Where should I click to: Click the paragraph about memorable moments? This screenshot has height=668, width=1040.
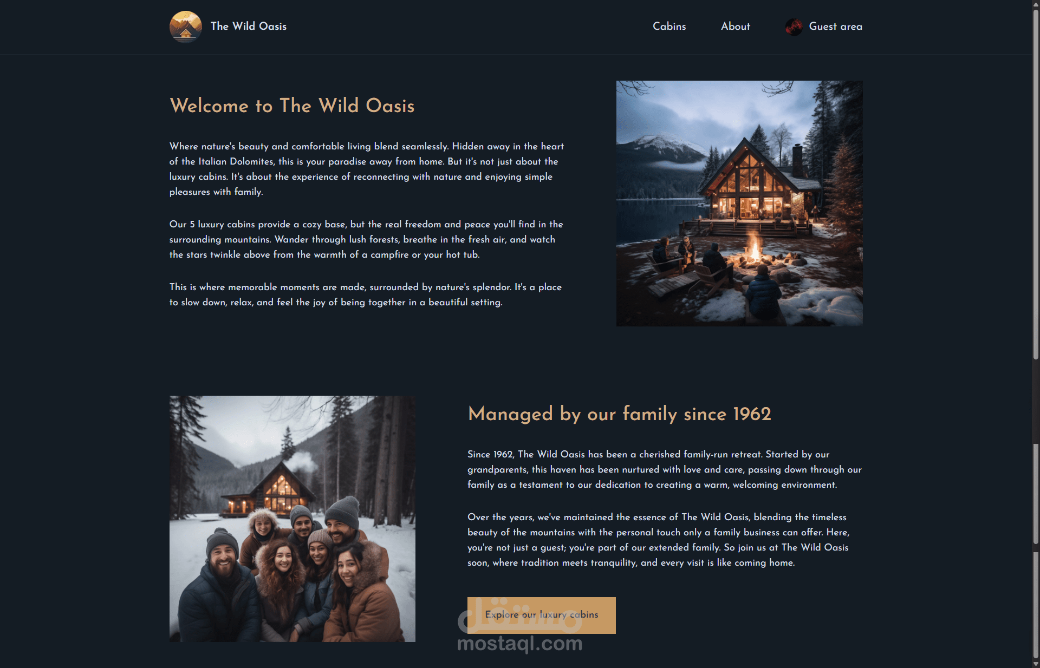[366, 294]
